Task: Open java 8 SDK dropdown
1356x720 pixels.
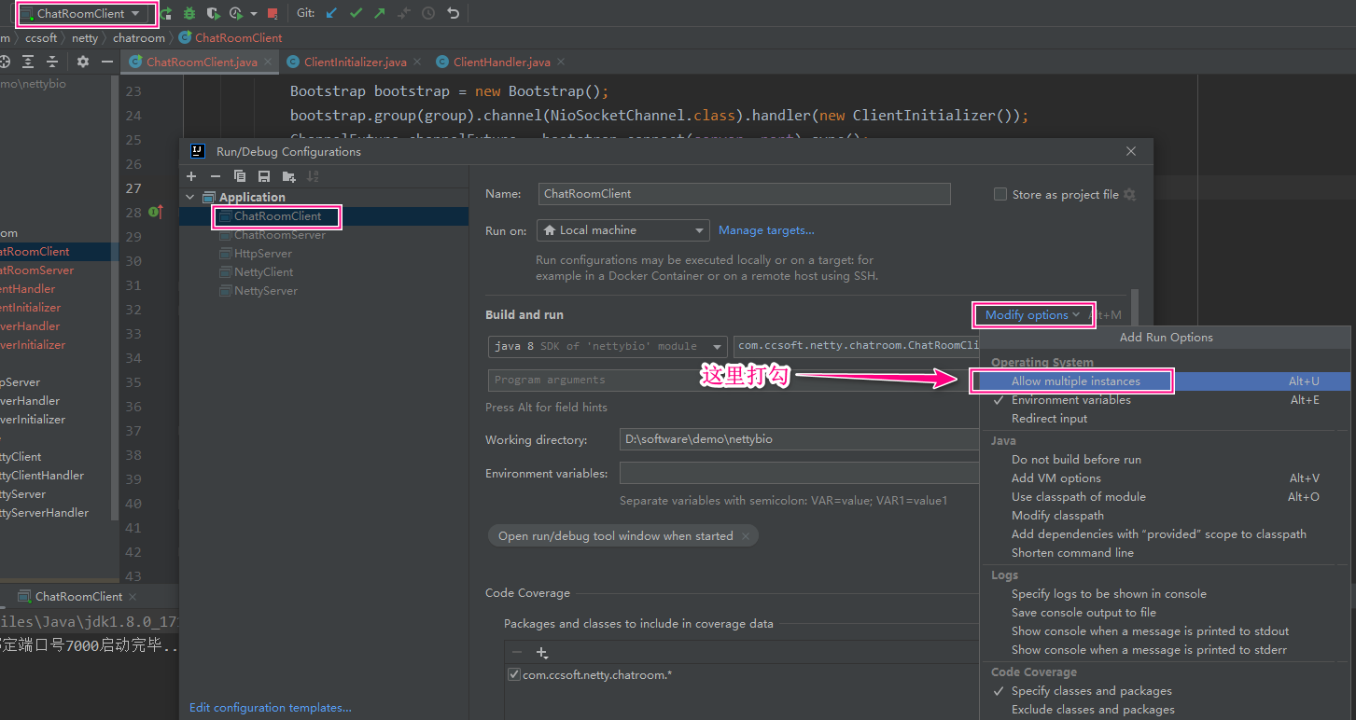Action: tap(608, 346)
